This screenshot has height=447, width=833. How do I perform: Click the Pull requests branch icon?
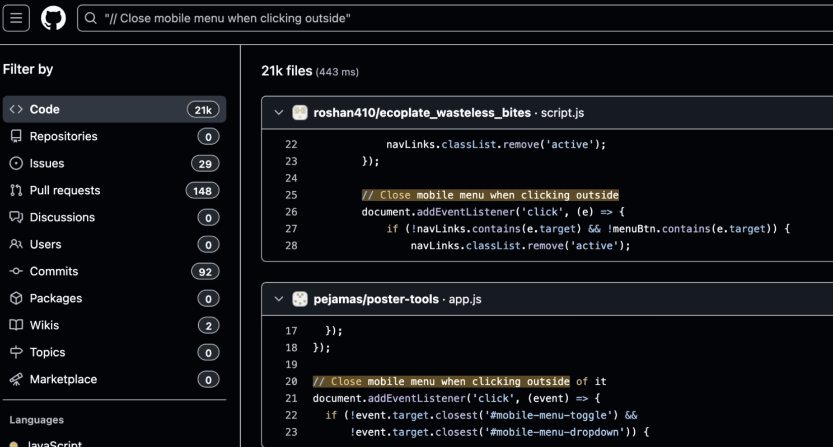16,191
